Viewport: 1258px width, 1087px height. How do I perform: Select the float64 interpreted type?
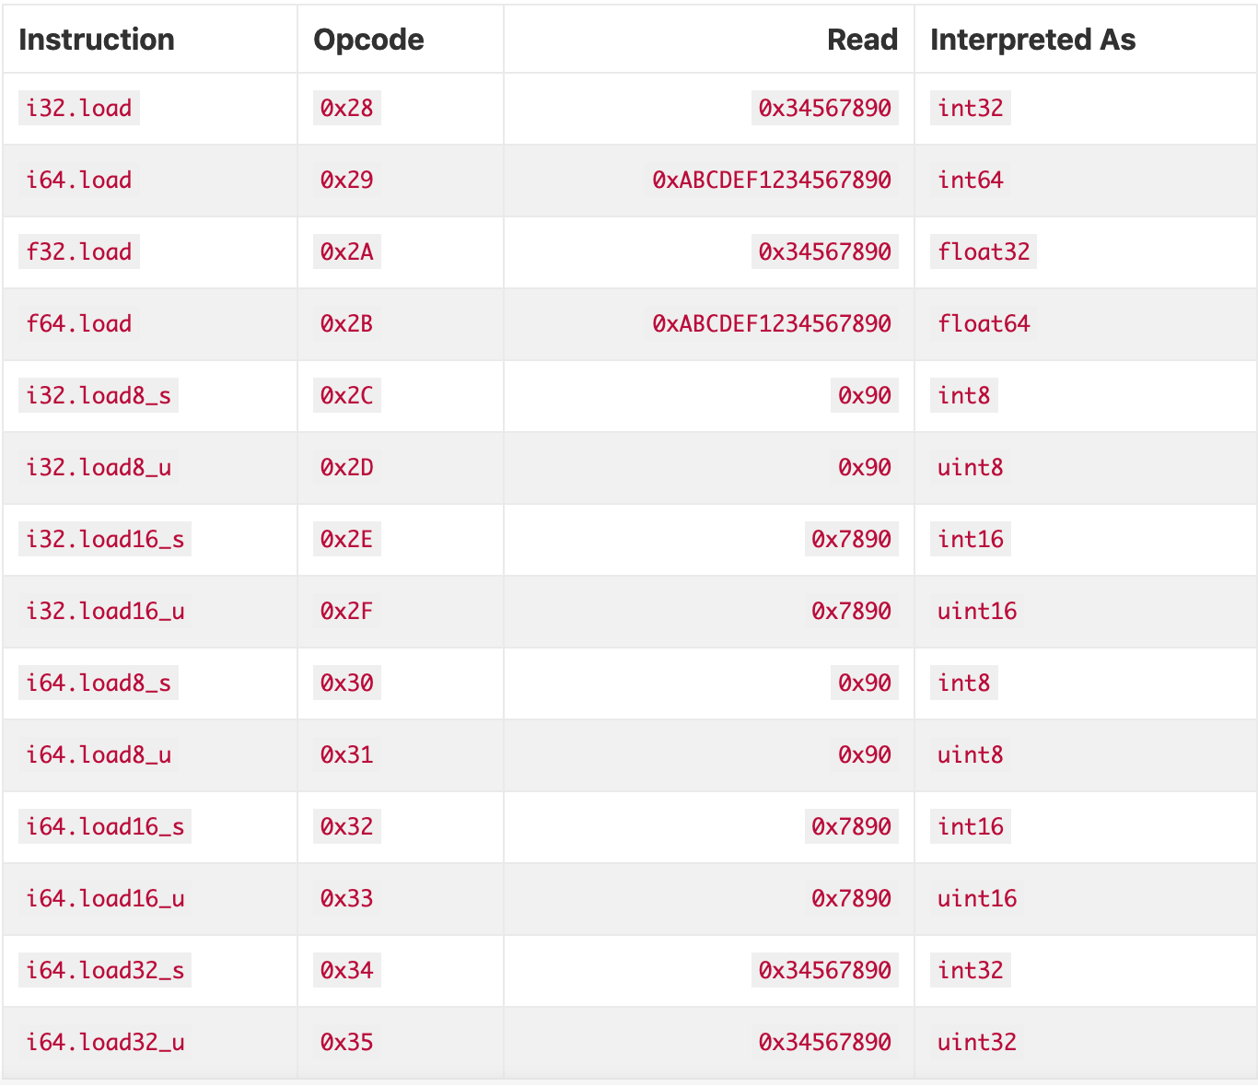[984, 323]
